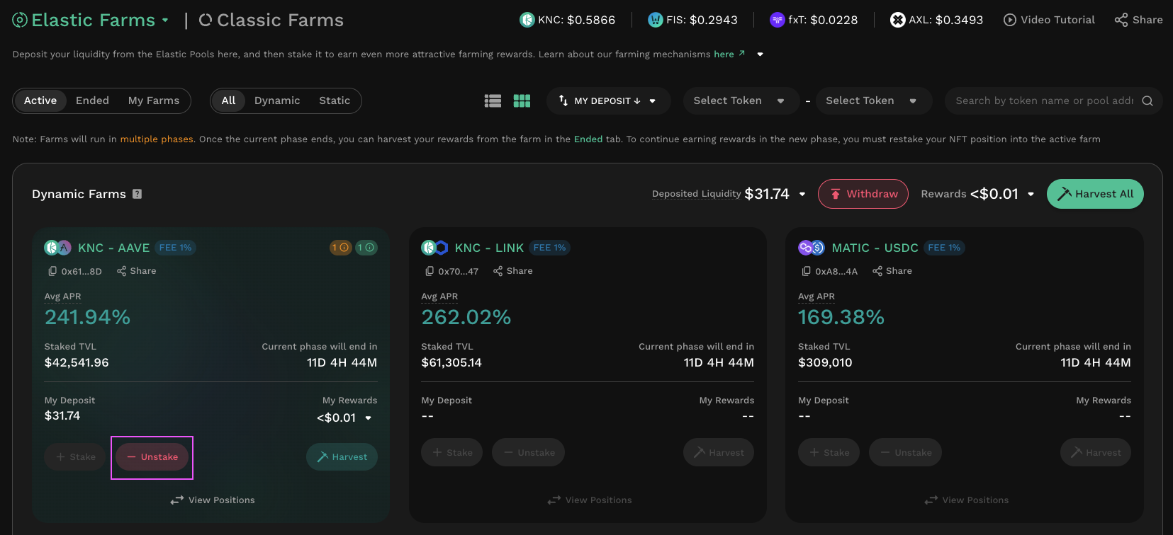Expand the Elastic Farms dropdown arrow
The image size is (1173, 535).
pos(165,20)
